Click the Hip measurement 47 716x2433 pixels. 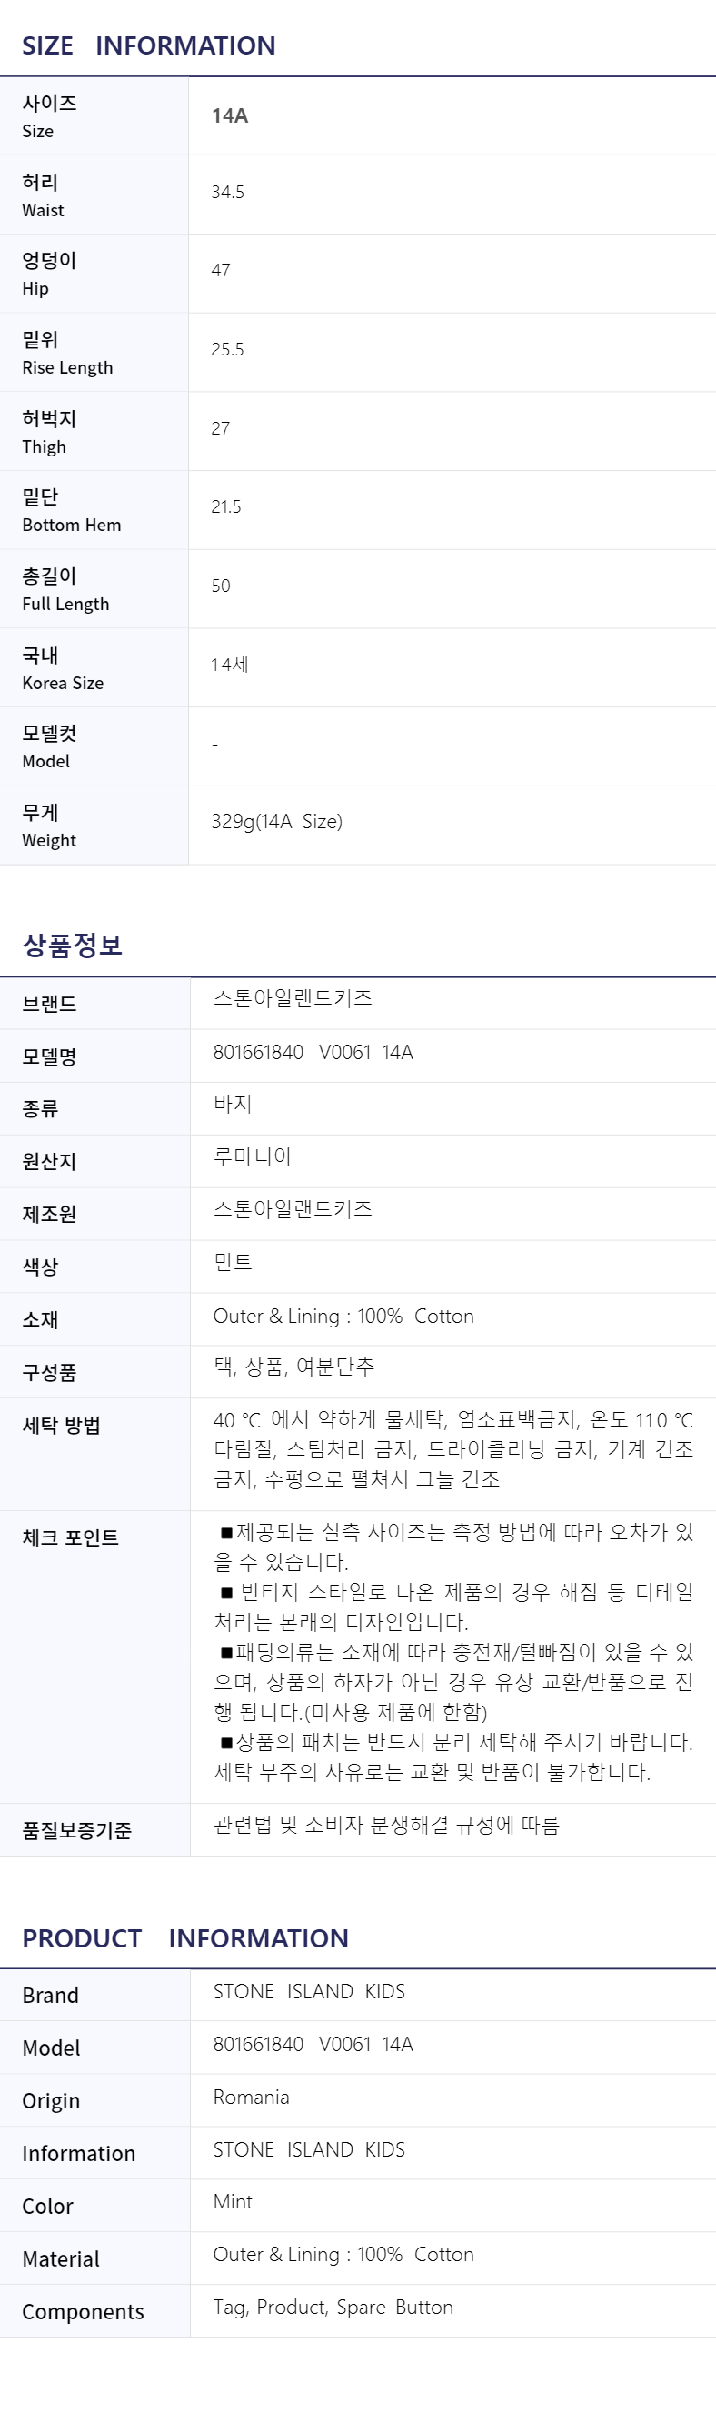221,270
